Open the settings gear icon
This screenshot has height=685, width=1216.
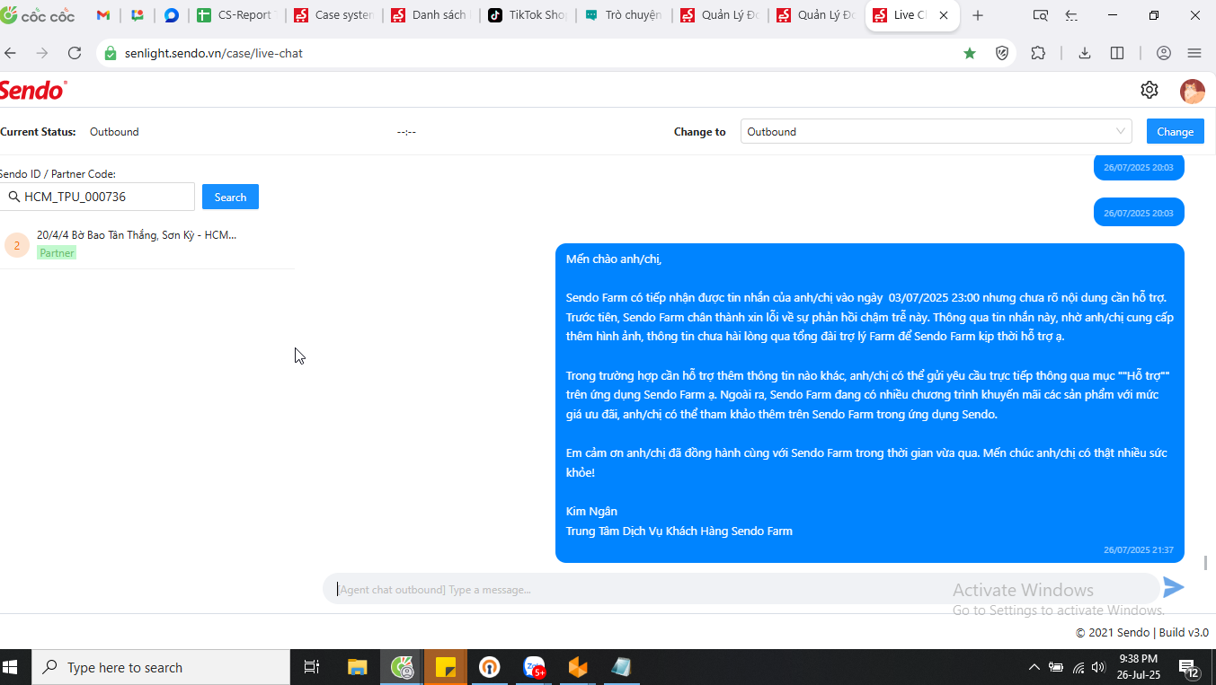[1149, 90]
